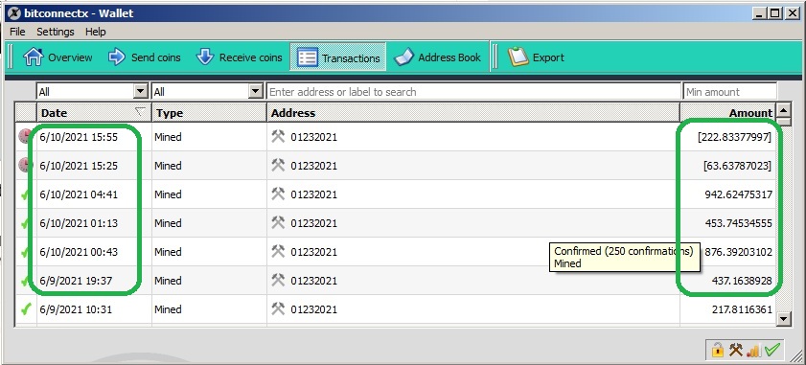Sort by the Amount column header
Viewport: 806px width, 365px height.
click(727, 113)
